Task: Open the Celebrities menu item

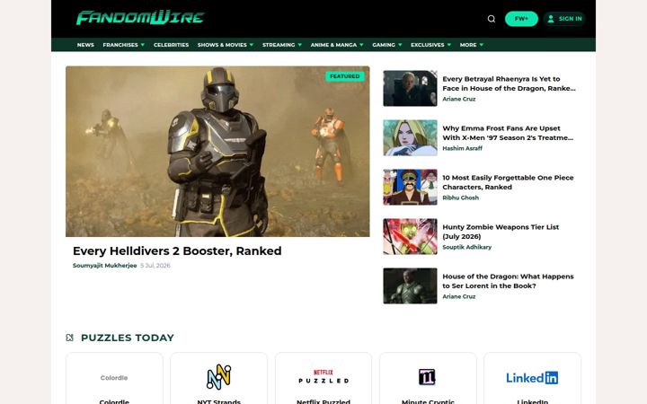Action: 171,45
